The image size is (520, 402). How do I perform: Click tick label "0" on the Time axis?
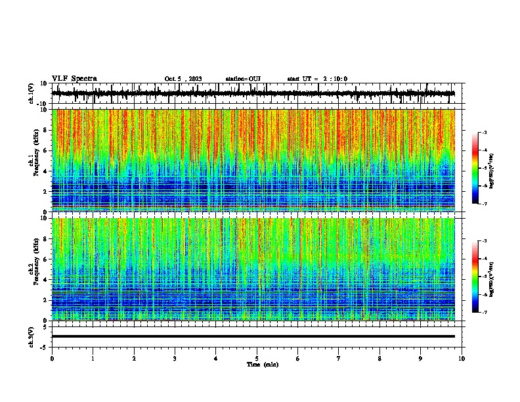[52, 359]
